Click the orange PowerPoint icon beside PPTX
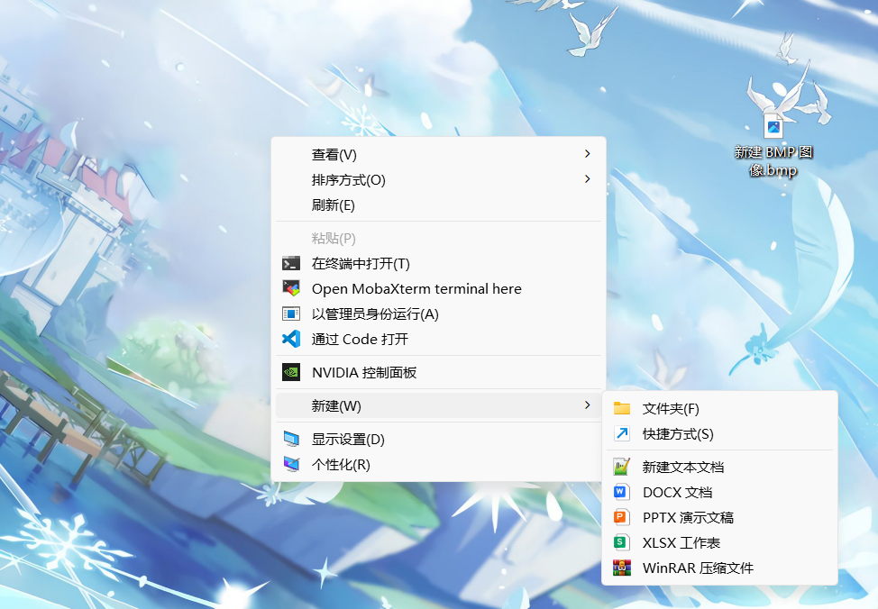This screenshot has width=878, height=609. [x=620, y=516]
